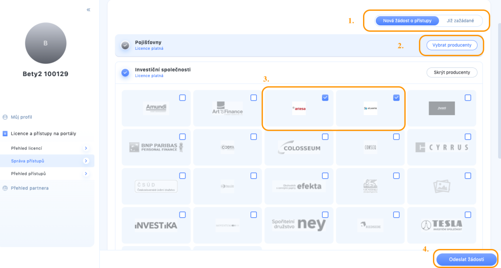Expand Přehled licencí with its chevron

(x=86, y=148)
